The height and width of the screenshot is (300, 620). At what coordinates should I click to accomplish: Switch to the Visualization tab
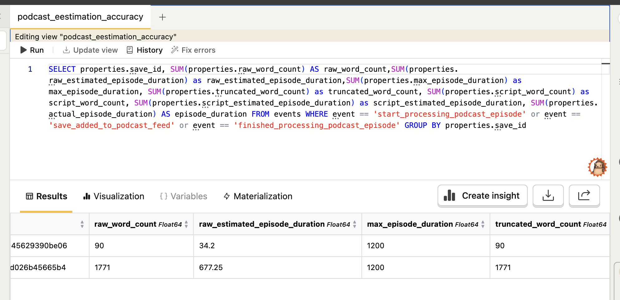pyautogui.click(x=114, y=196)
